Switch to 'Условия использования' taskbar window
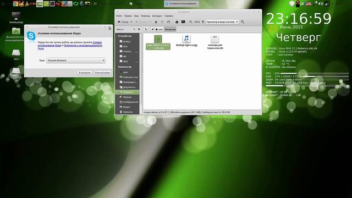The height and width of the screenshot is (198, 352). pos(181,4)
